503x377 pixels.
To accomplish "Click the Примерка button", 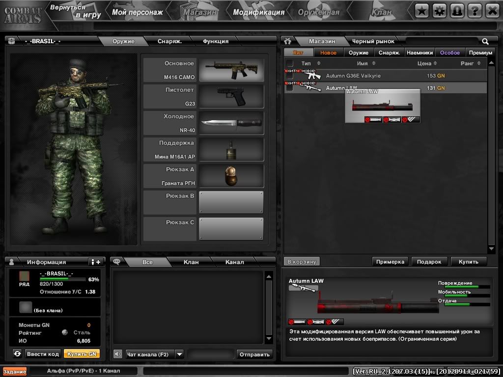I will coord(391,261).
